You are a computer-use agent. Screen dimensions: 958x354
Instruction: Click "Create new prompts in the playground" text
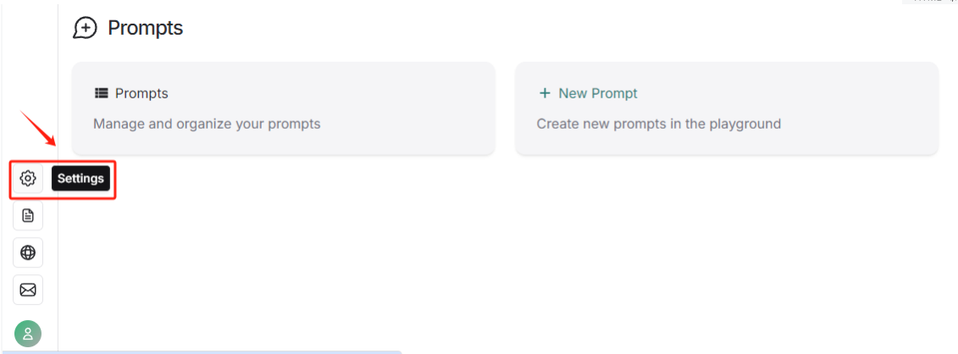[658, 124]
